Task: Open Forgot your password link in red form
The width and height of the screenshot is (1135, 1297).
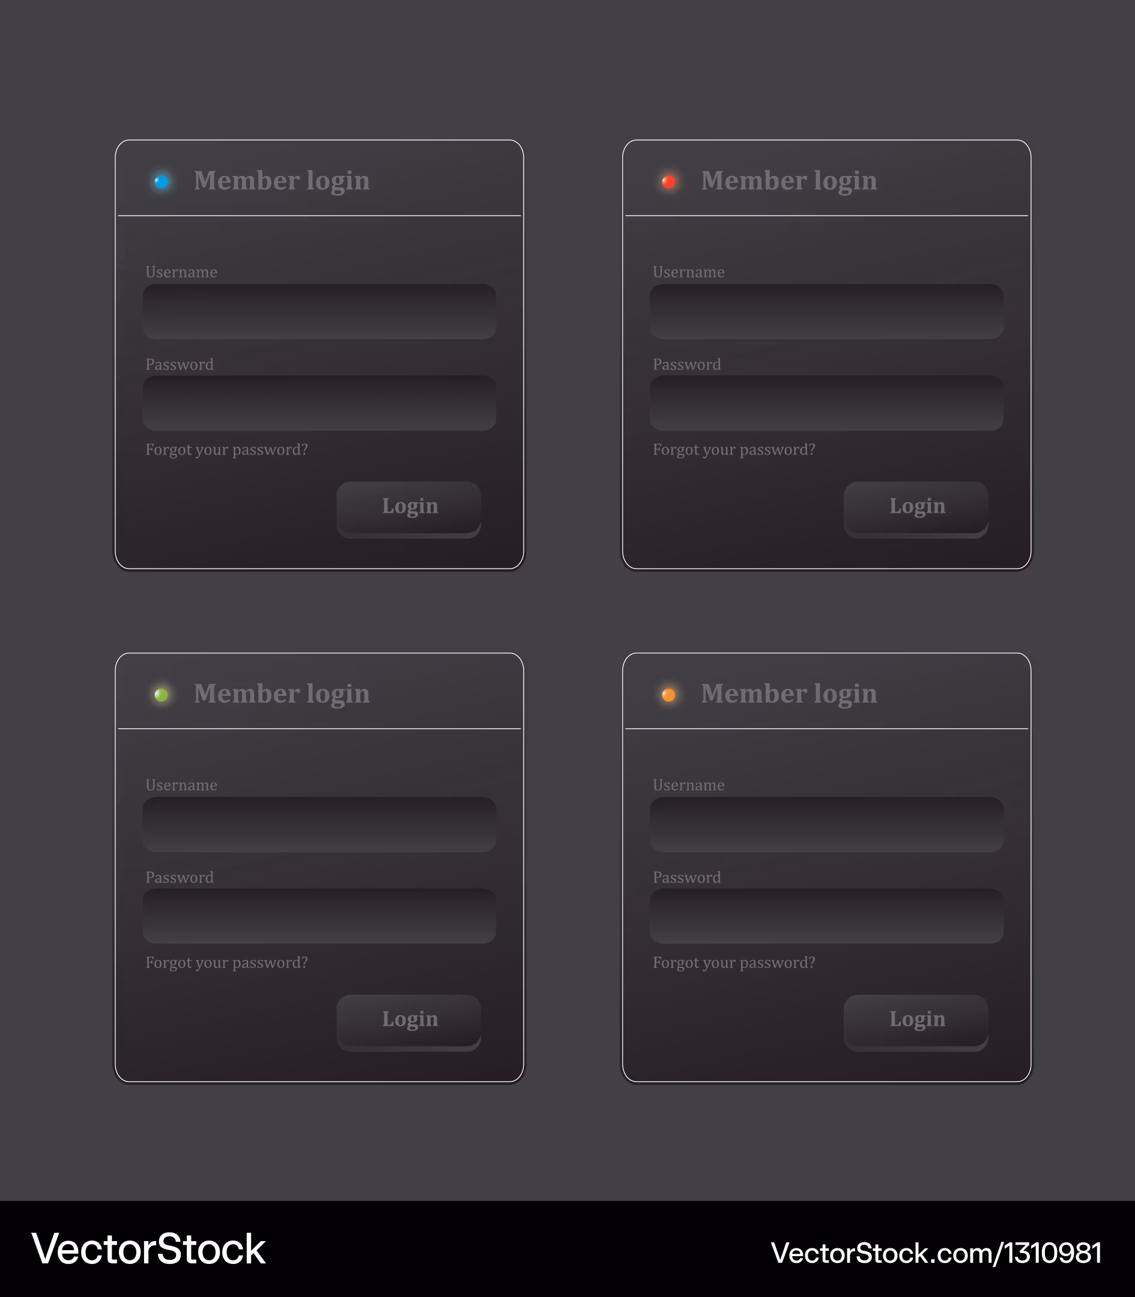Action: (734, 450)
